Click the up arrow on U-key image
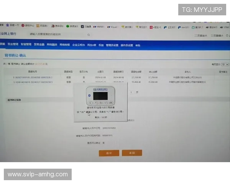Viewport: 230px width, 184px height. (95, 103)
